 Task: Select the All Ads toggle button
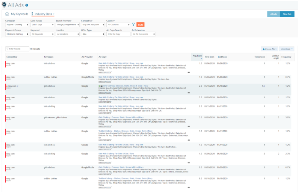tap(273, 14)
